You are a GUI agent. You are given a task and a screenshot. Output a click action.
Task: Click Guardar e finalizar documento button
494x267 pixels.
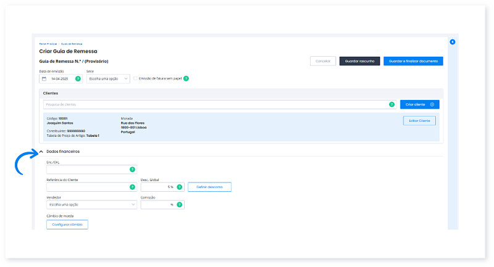coord(413,61)
